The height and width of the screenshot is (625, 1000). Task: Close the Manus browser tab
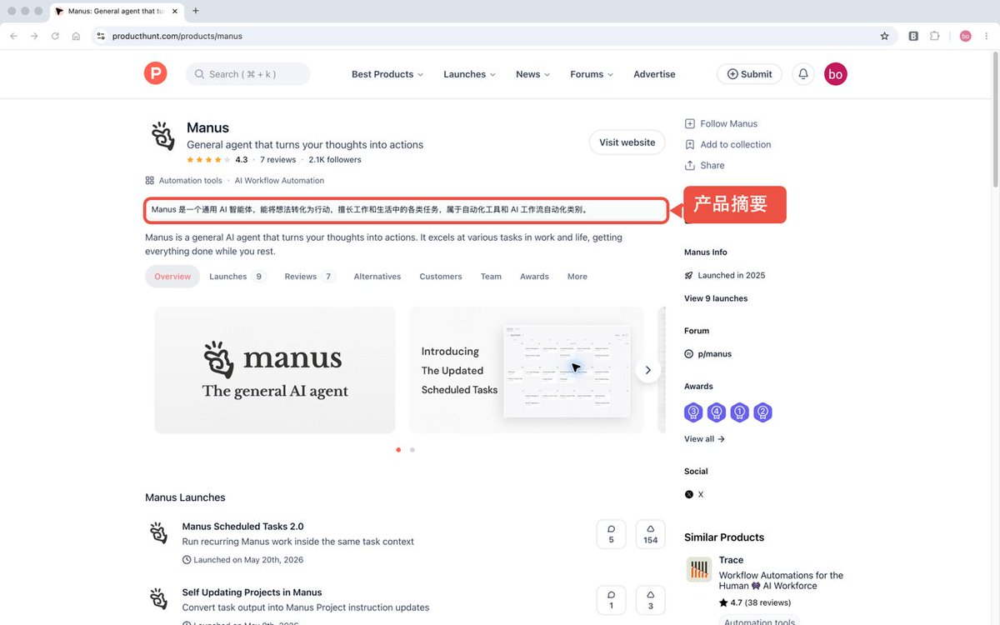click(174, 11)
